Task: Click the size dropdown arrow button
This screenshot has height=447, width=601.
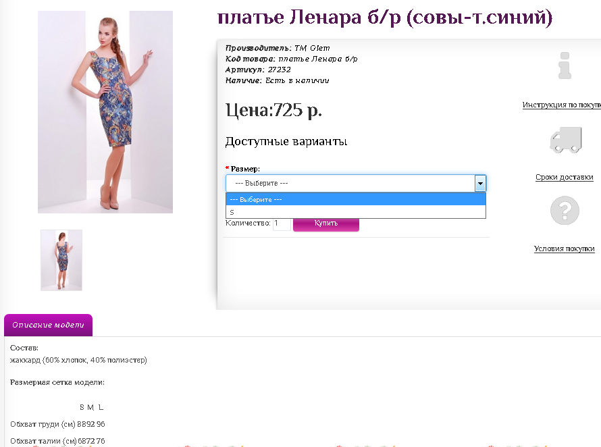Action: pyautogui.click(x=480, y=183)
